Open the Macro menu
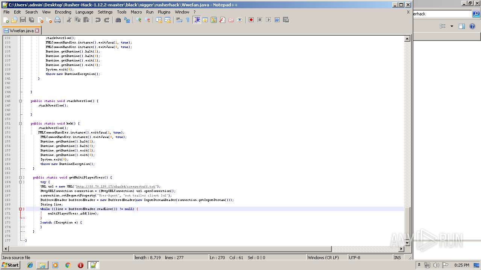 [136, 12]
